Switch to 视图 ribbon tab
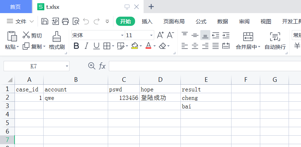 (x=266, y=21)
